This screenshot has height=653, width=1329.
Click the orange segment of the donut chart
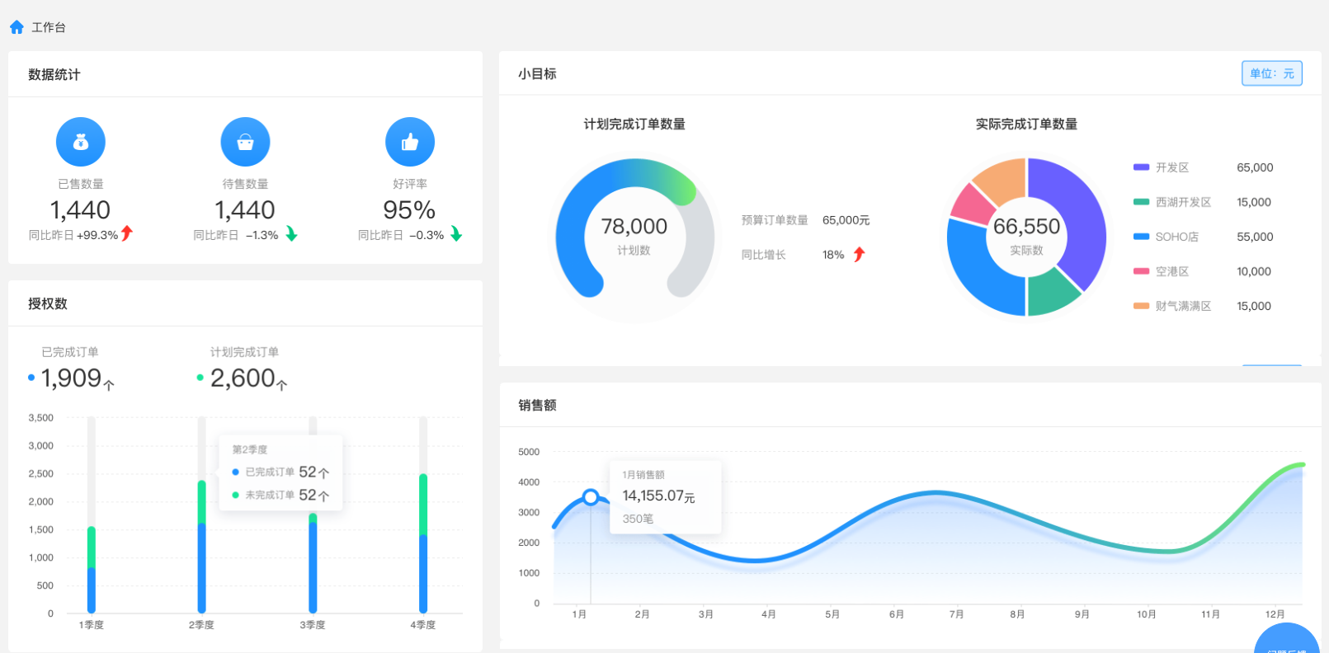(x=1003, y=179)
